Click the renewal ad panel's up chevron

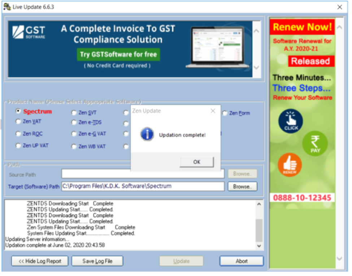point(339,27)
